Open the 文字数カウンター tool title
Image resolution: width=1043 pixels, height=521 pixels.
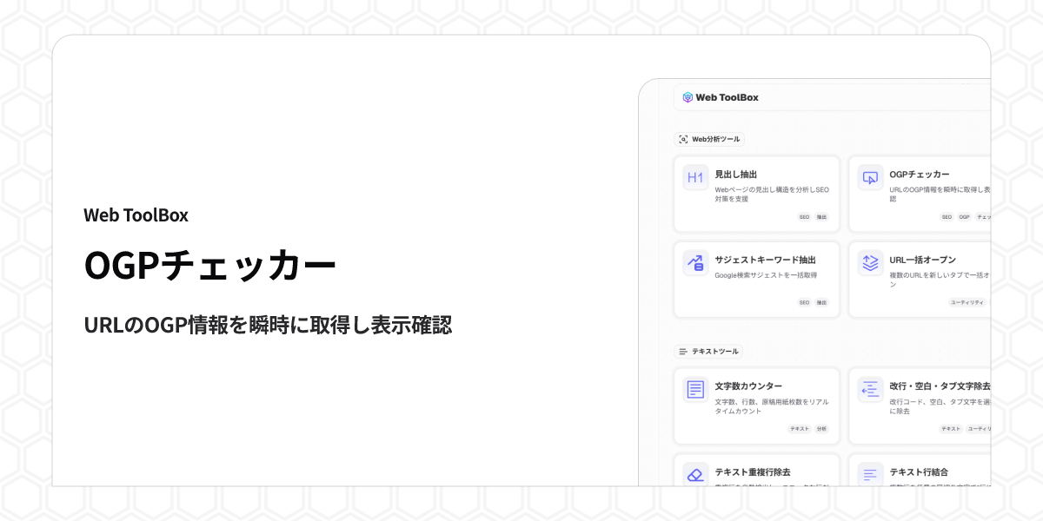748,386
